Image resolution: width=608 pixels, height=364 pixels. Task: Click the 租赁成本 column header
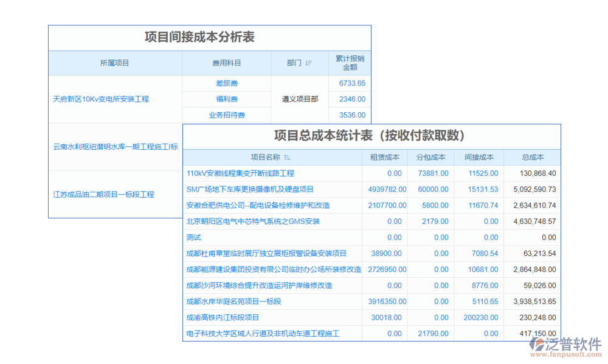tap(385, 158)
